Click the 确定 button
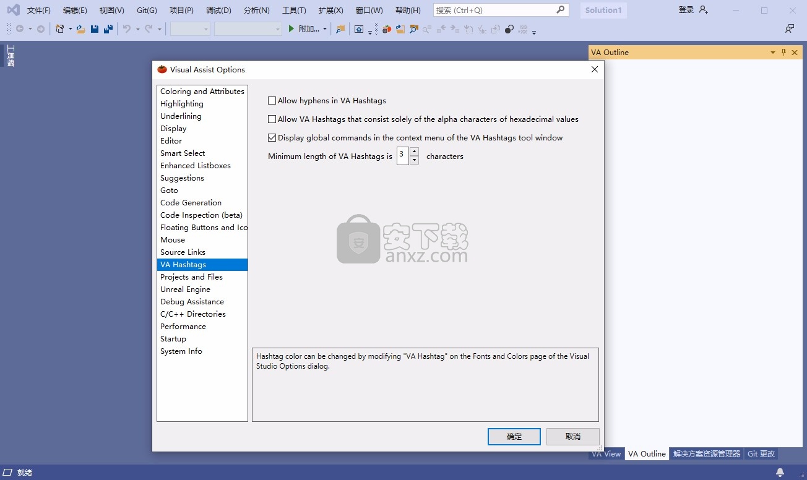The width and height of the screenshot is (807, 480). click(514, 437)
